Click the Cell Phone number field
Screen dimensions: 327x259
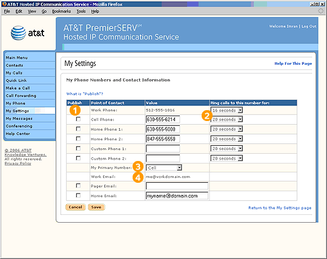click(163, 119)
